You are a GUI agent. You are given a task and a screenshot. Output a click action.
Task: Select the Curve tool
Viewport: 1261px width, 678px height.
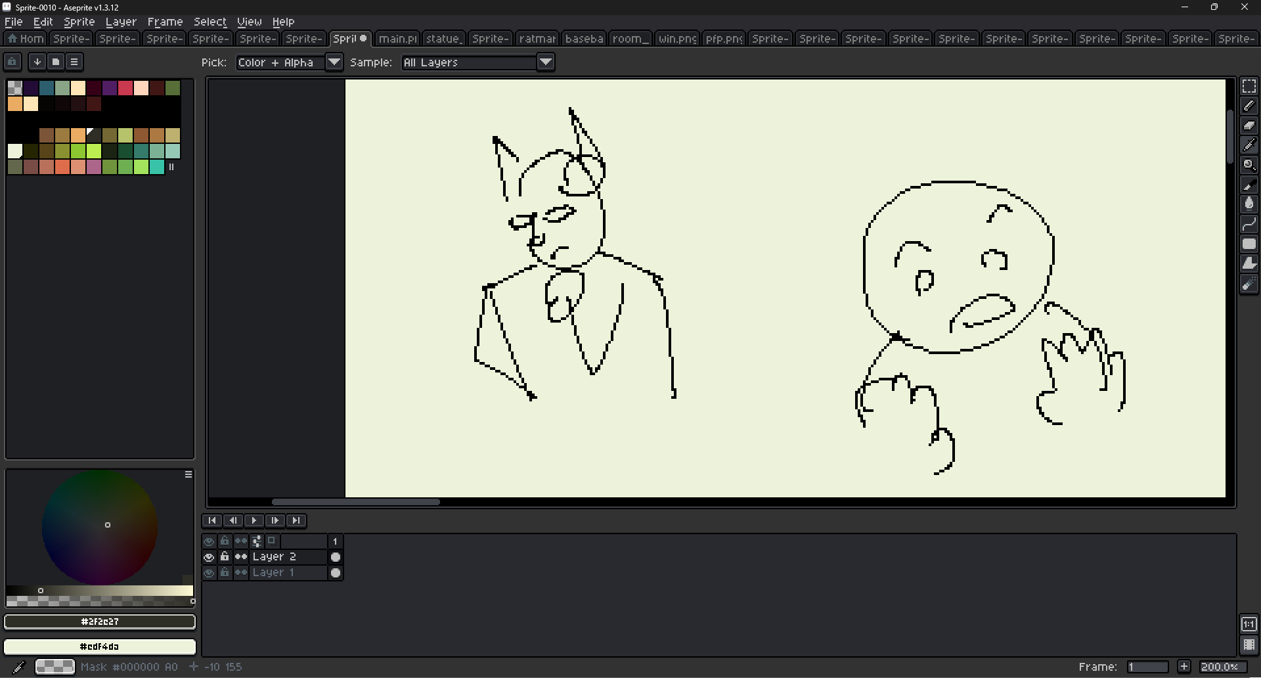(1249, 224)
